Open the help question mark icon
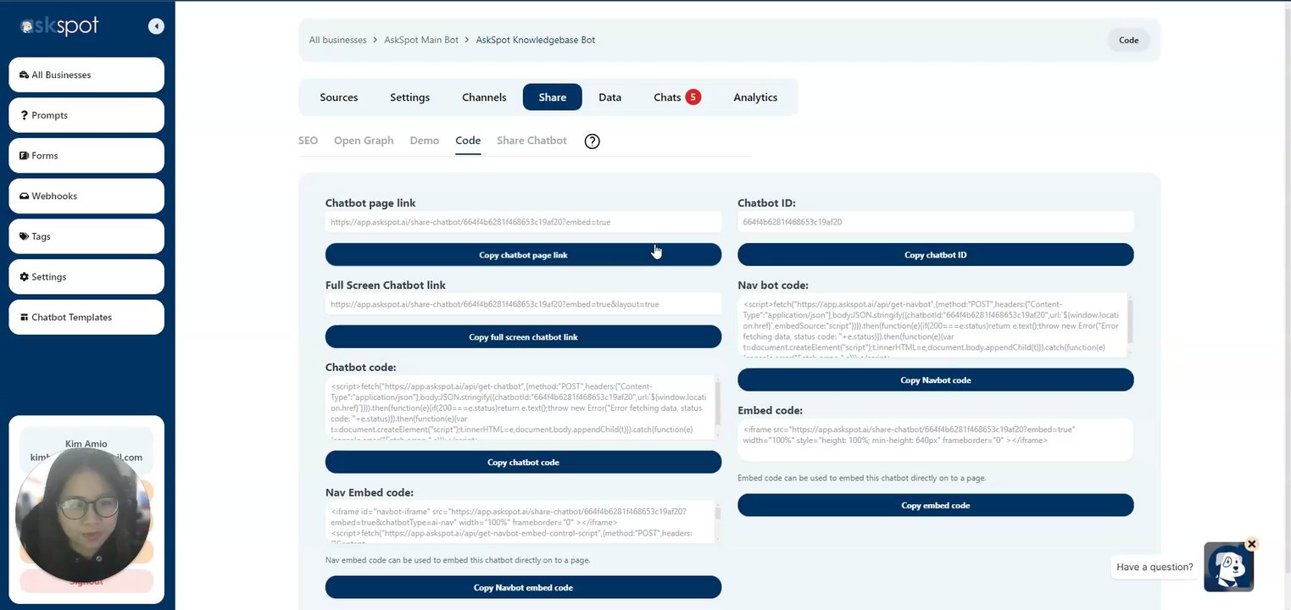Image resolution: width=1291 pixels, height=610 pixels. tap(593, 141)
